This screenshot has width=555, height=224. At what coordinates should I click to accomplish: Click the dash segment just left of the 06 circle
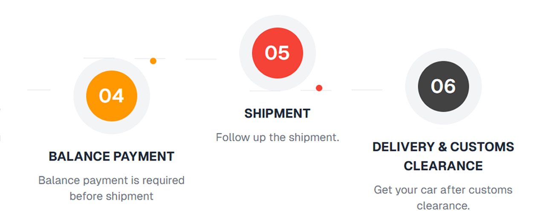point(367,90)
